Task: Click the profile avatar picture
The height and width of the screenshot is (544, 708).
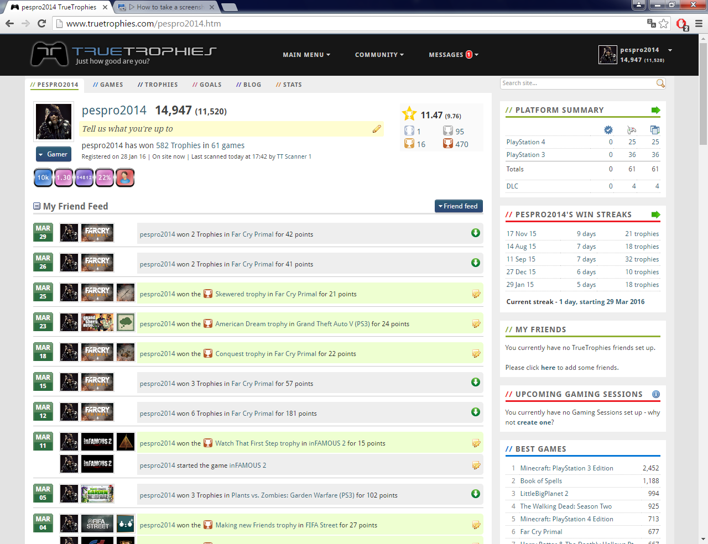Action: click(54, 122)
